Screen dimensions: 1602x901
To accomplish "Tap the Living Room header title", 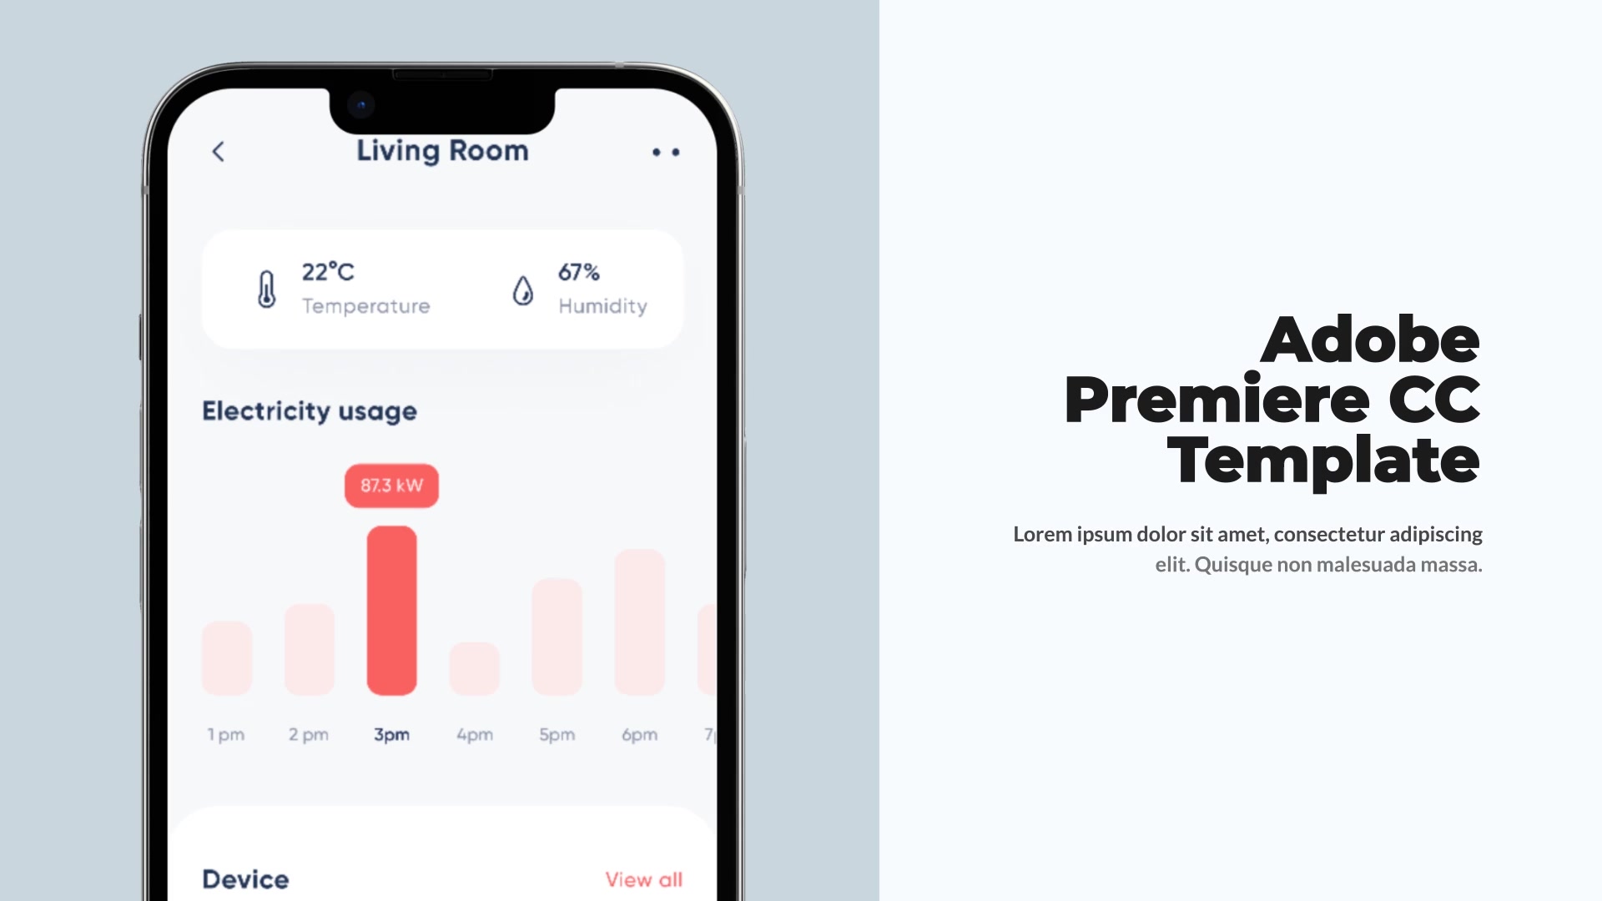I will pyautogui.click(x=442, y=151).
